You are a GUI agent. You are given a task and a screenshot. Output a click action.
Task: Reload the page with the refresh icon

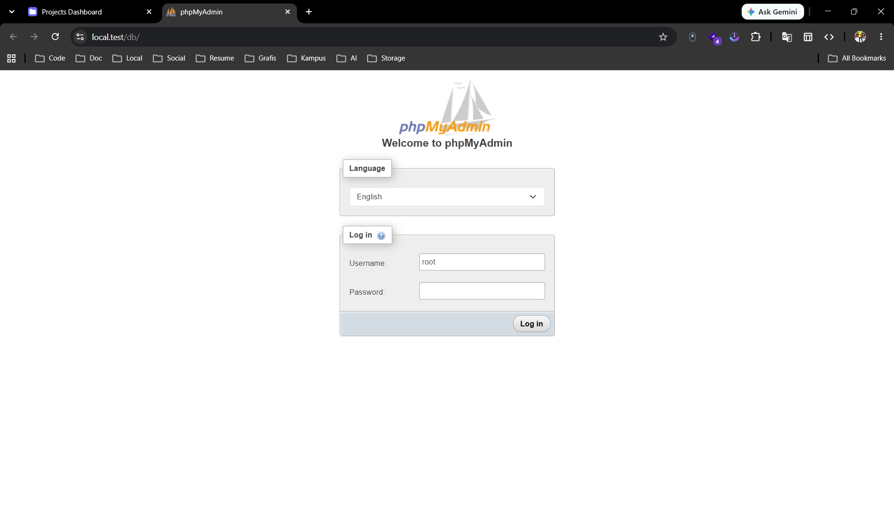tap(55, 37)
